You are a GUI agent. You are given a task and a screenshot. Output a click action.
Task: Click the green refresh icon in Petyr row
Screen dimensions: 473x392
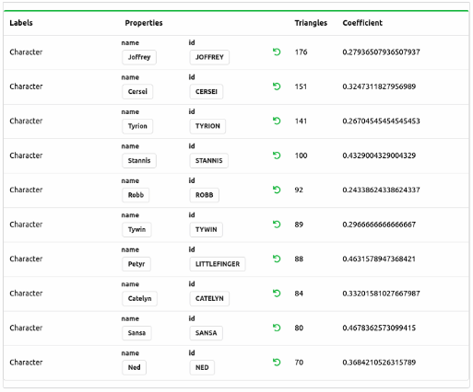point(277,259)
